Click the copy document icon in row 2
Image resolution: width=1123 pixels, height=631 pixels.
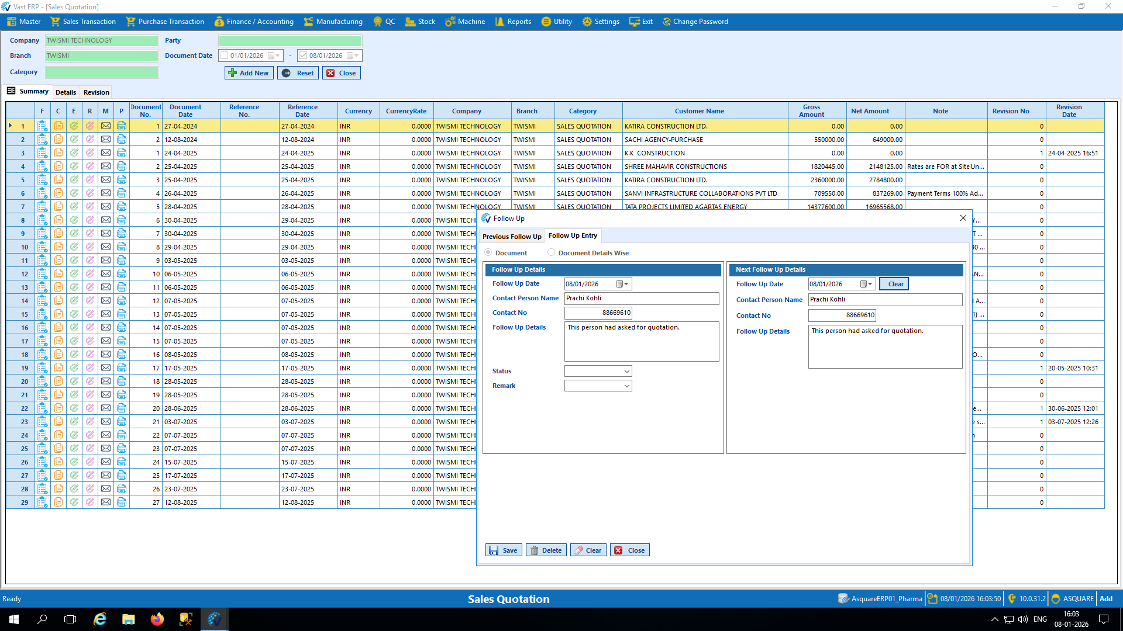point(58,140)
